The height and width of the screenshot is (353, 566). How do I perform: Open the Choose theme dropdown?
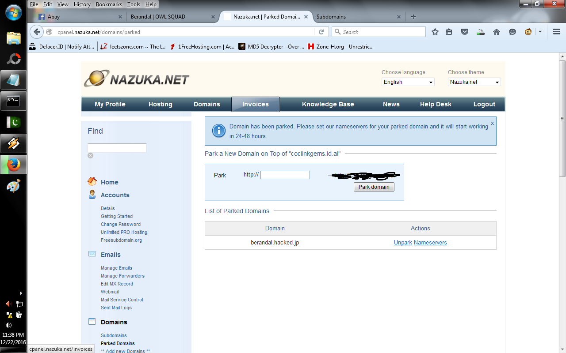(x=474, y=82)
